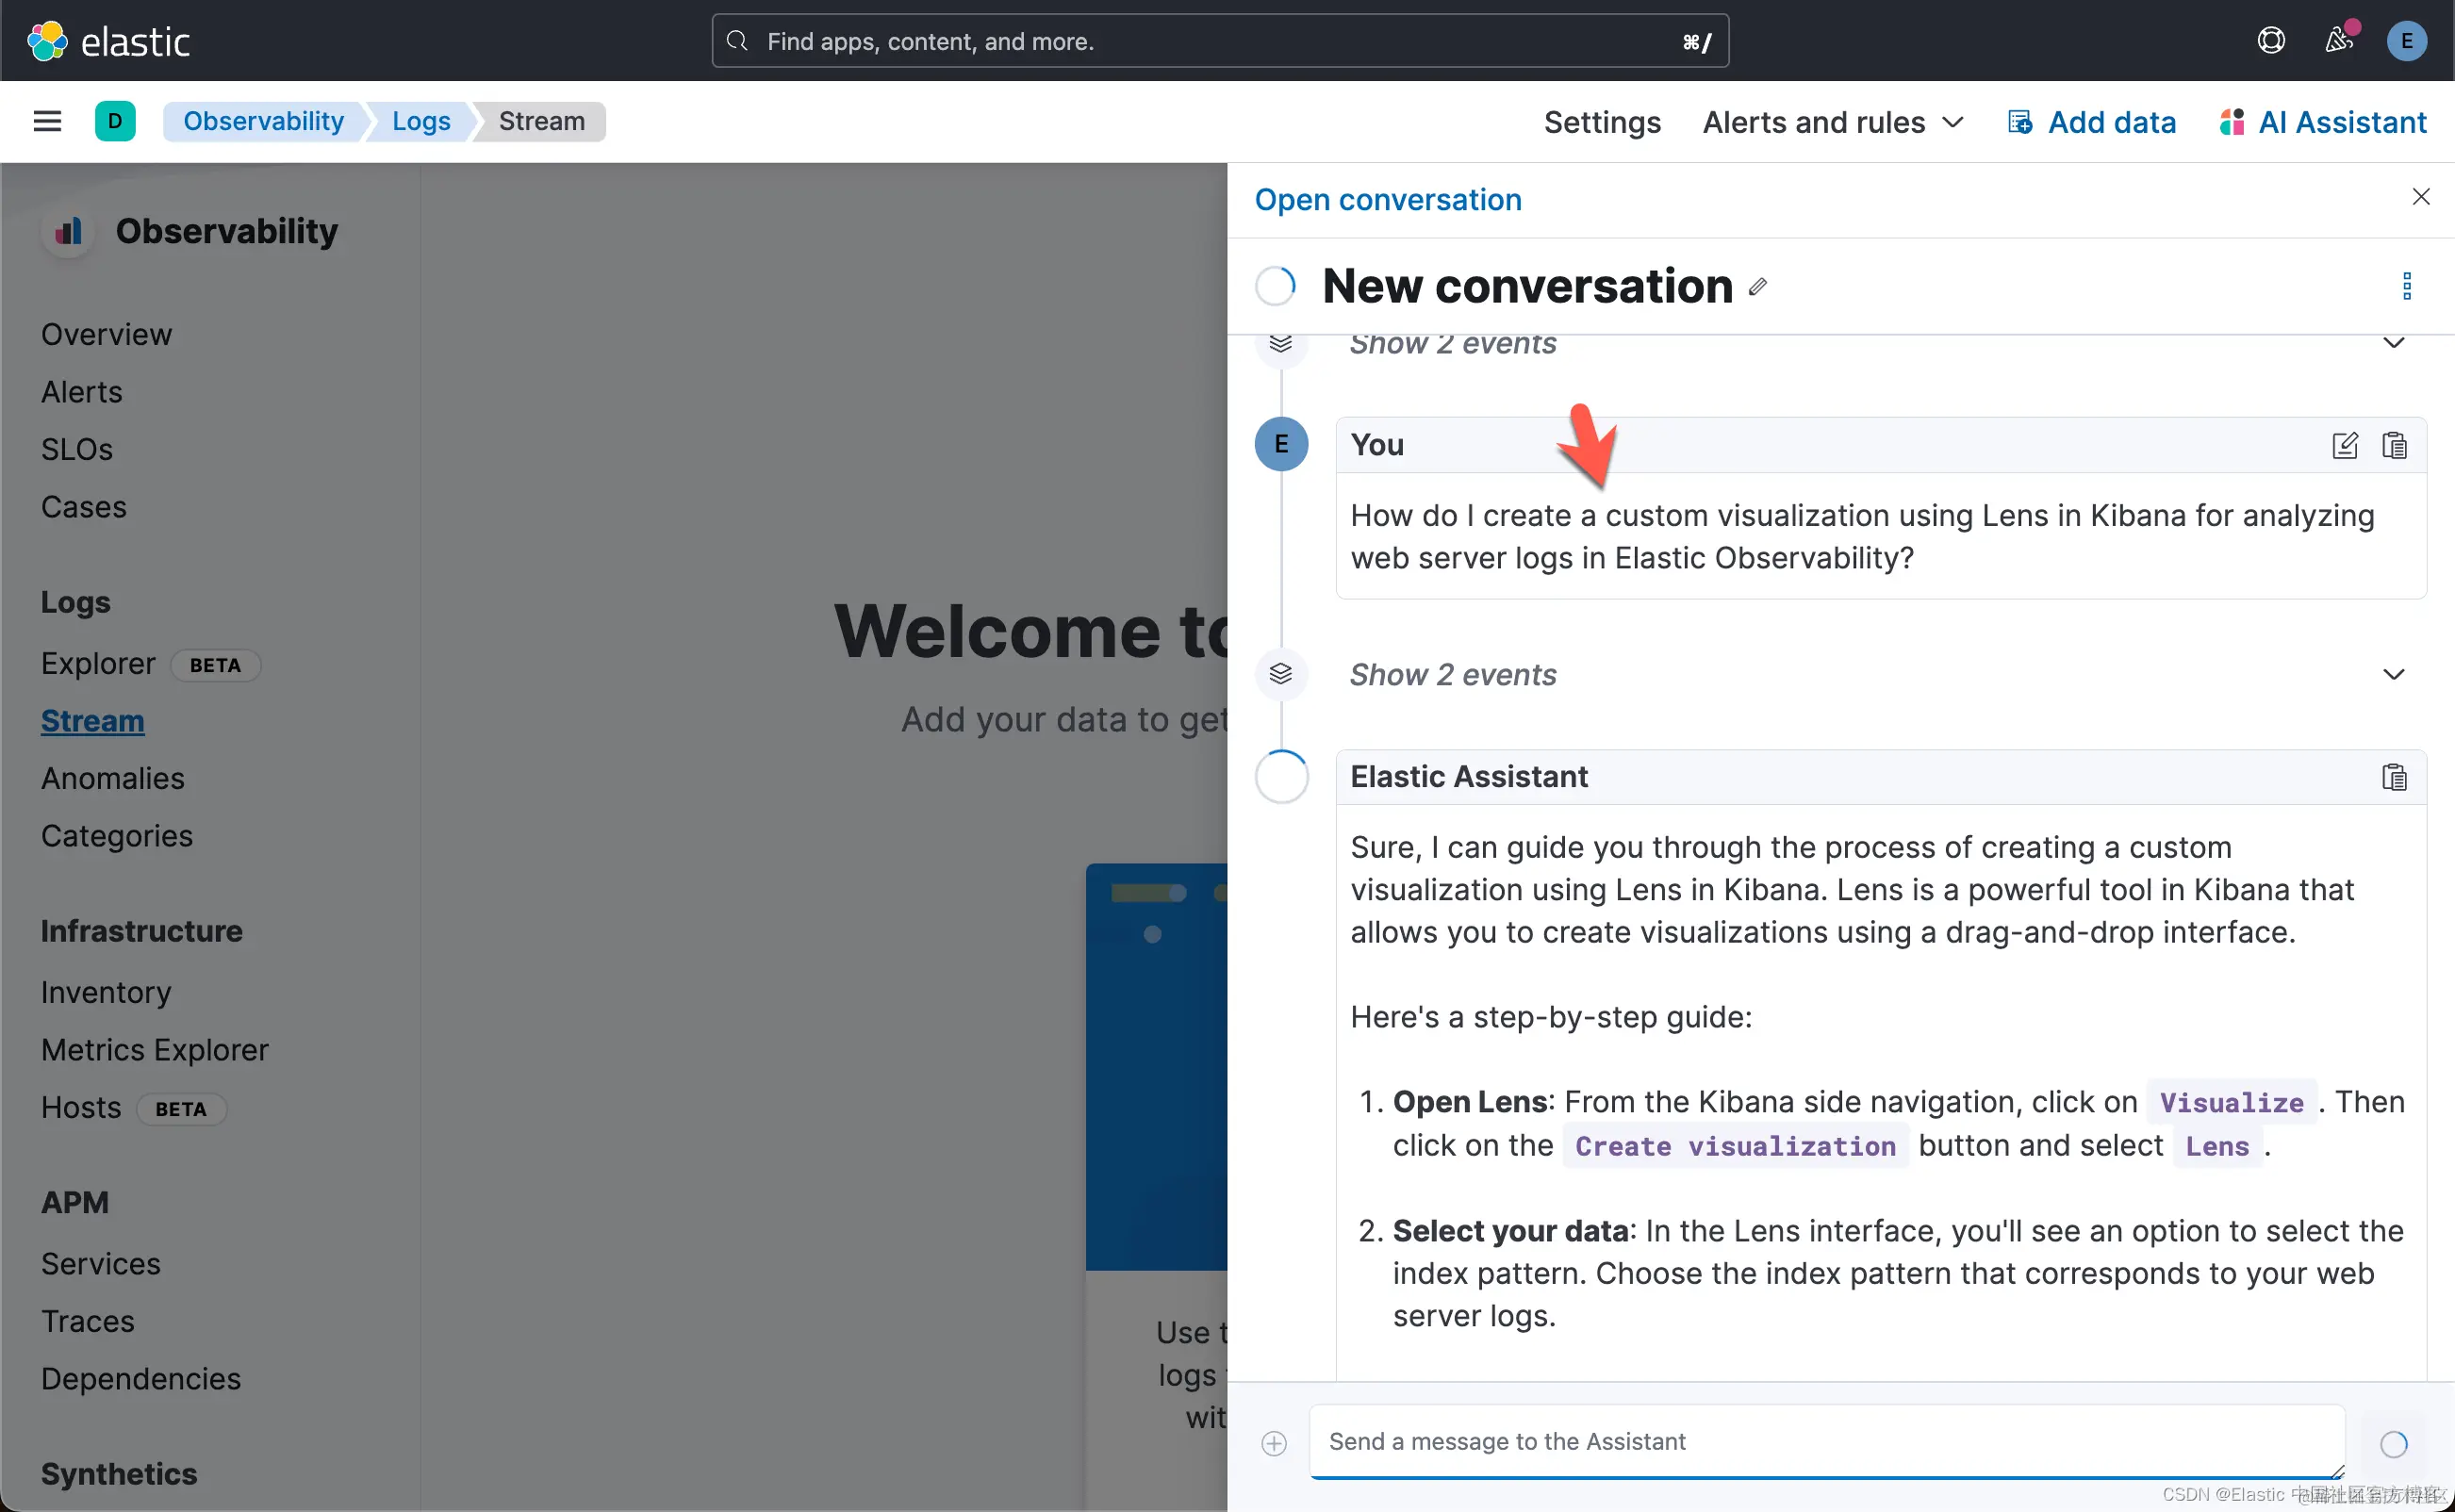
Task: Click the Open conversation link
Action: coord(1388,200)
